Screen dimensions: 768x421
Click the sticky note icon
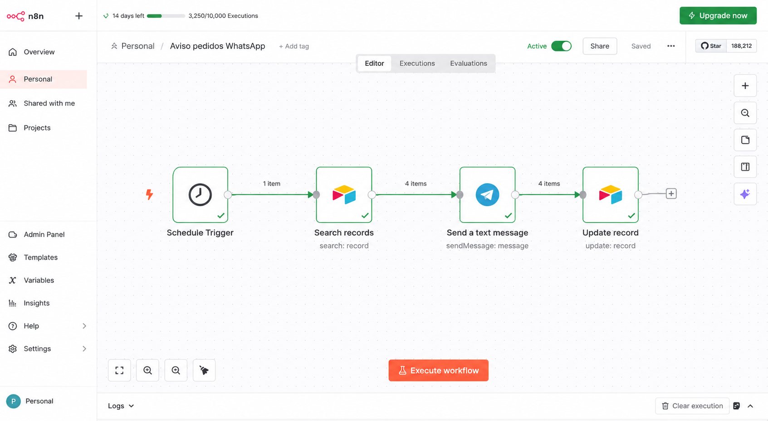[745, 140]
